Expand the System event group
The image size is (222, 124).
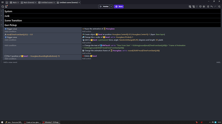[1, 11]
